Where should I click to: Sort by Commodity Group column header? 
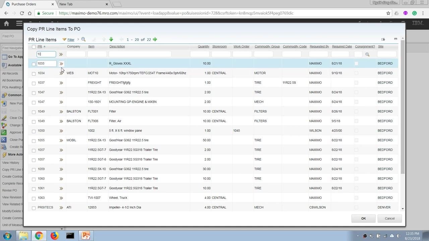click(x=267, y=47)
